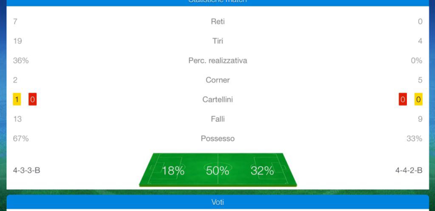Click the away 33% possession value
The width and height of the screenshot is (435, 211).
(x=414, y=139)
